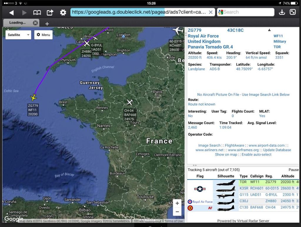Image resolution: width=301 pixels, height=227 pixels.
Task: Zoom out on the map
Action: pyautogui.click(x=177, y=211)
